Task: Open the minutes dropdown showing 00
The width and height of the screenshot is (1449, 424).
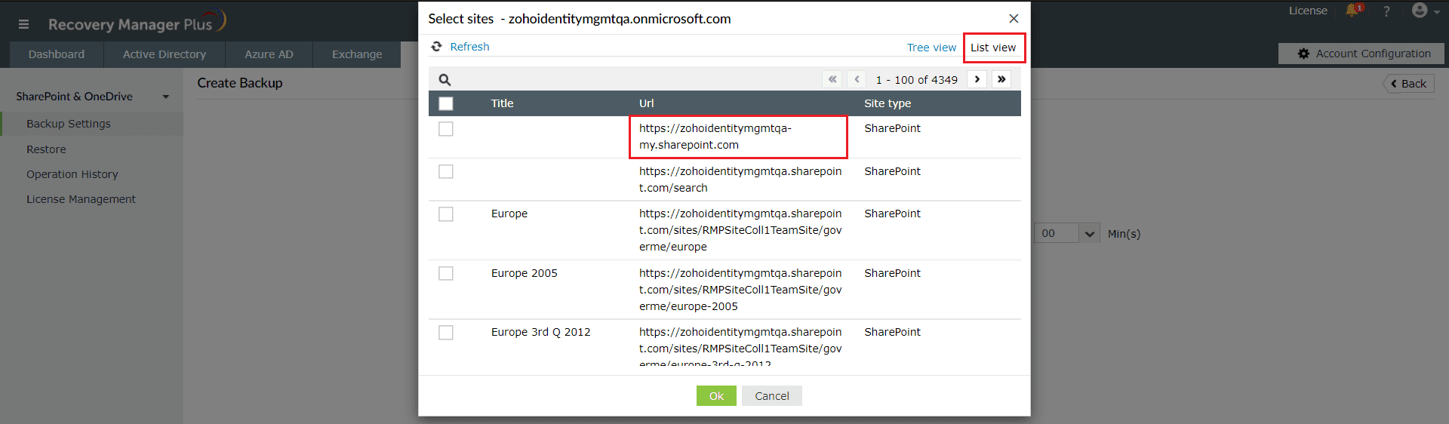Action: click(1088, 234)
